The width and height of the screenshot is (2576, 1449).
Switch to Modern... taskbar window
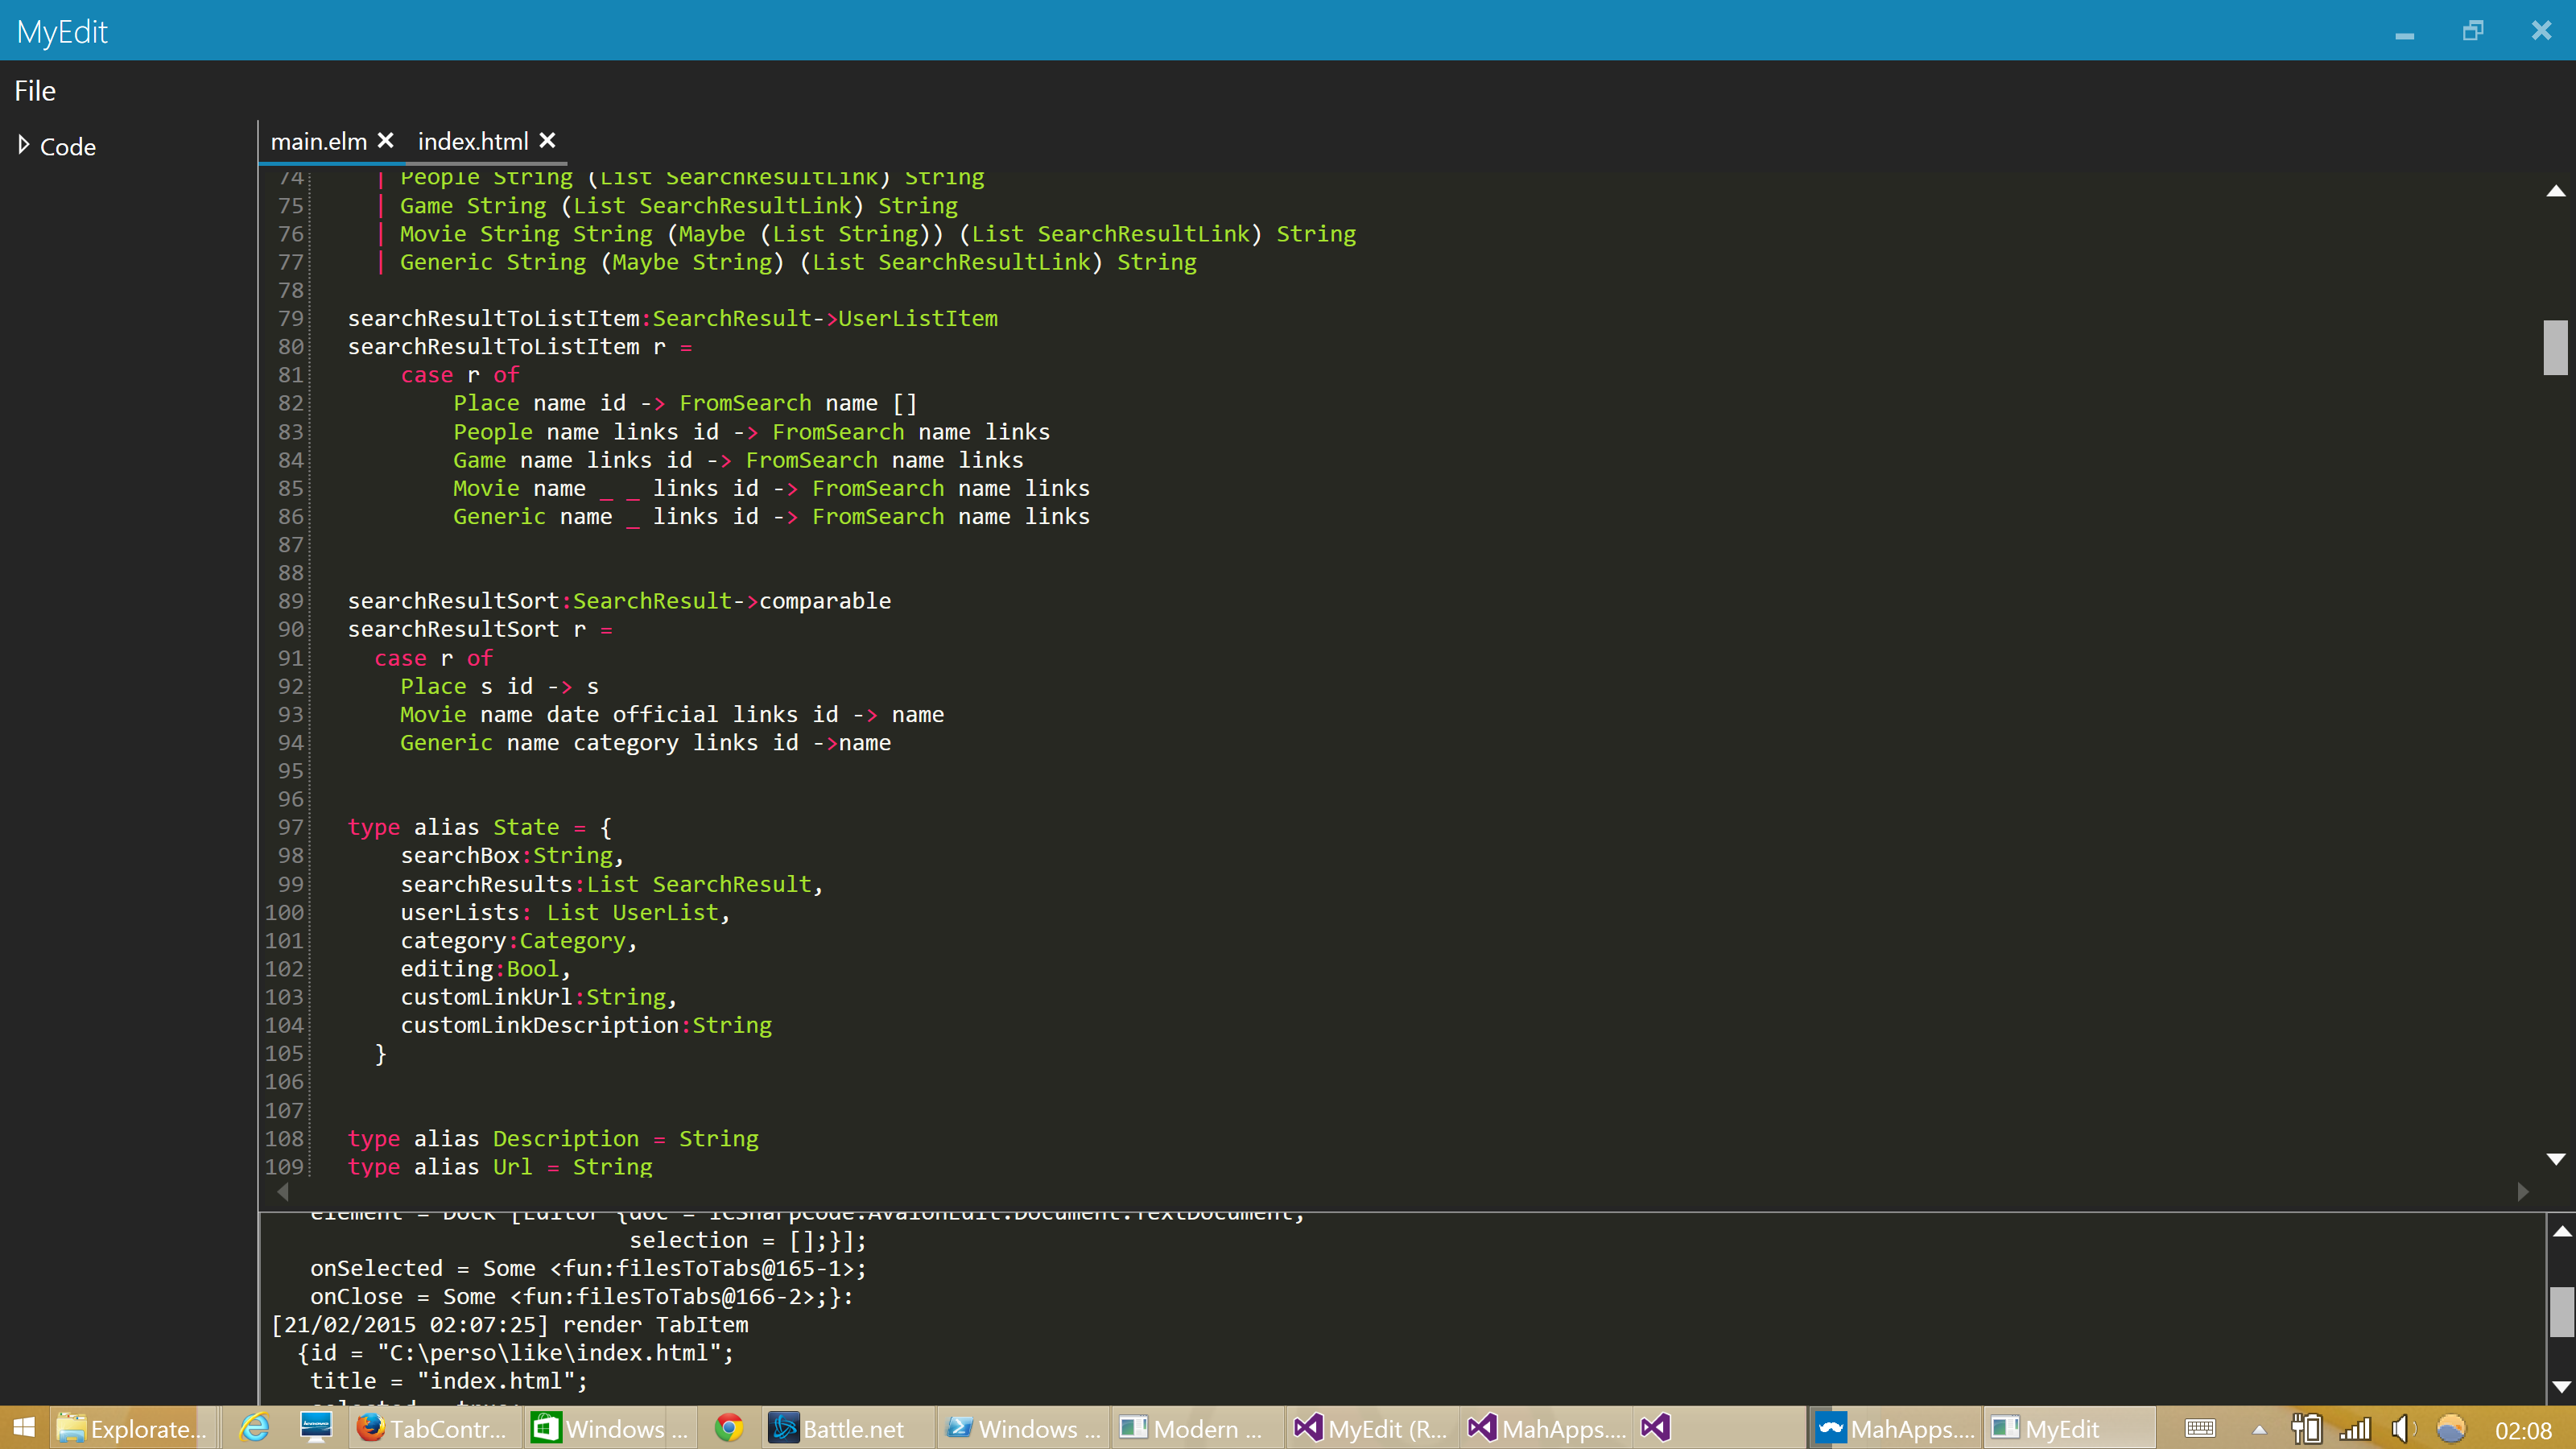tap(1197, 1428)
